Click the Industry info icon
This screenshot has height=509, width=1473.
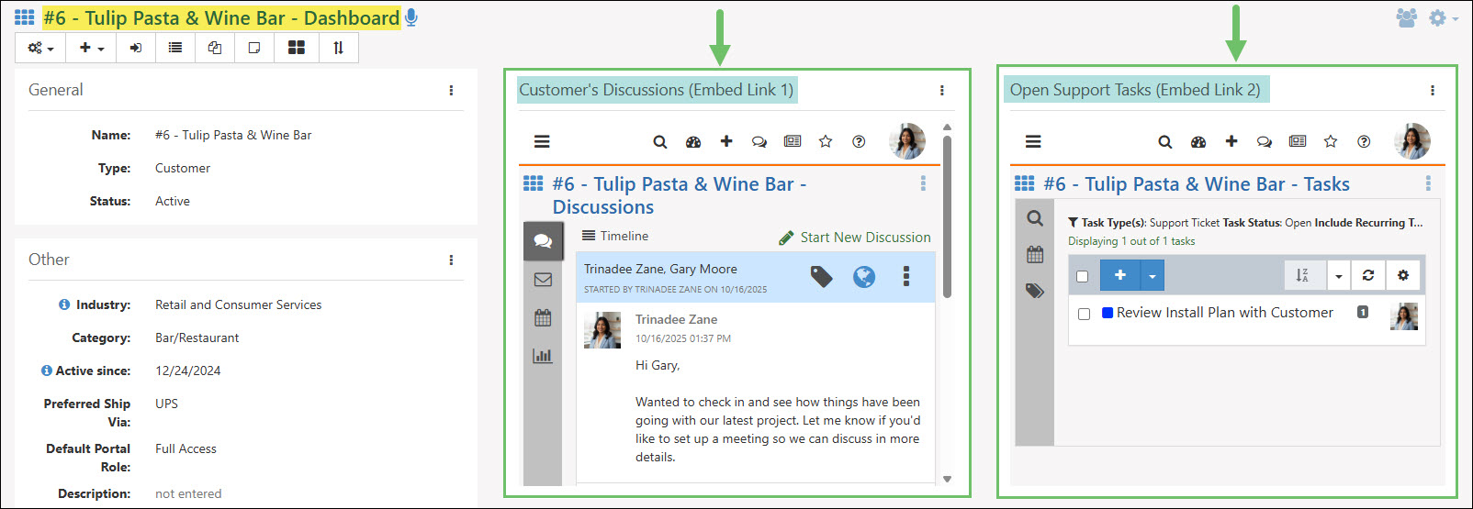click(x=64, y=304)
